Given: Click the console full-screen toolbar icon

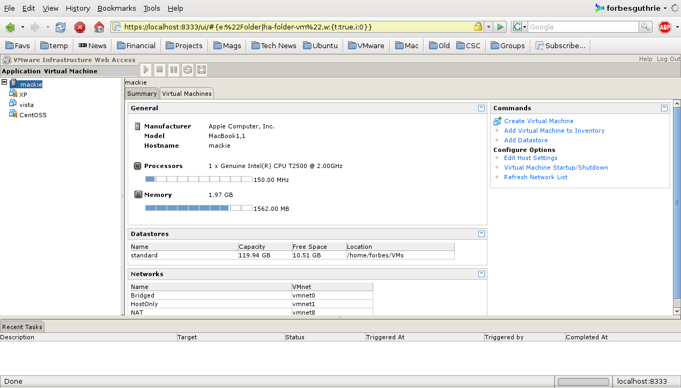Looking at the screenshot, I should [x=201, y=70].
